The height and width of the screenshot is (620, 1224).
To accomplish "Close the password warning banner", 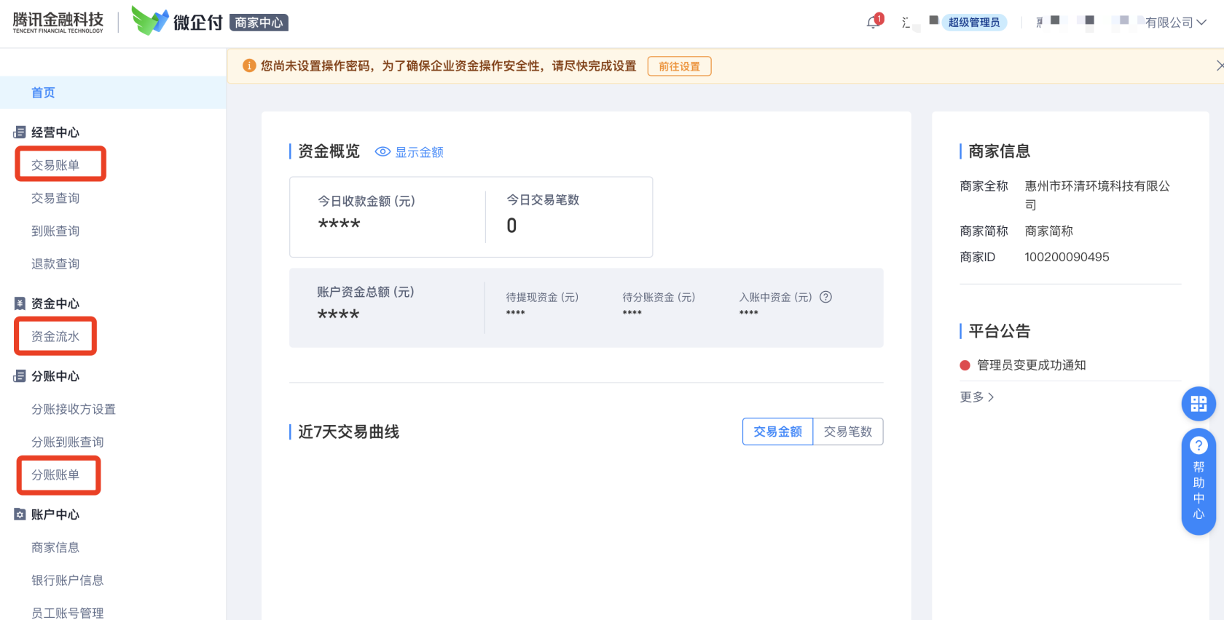I will pos(1219,65).
